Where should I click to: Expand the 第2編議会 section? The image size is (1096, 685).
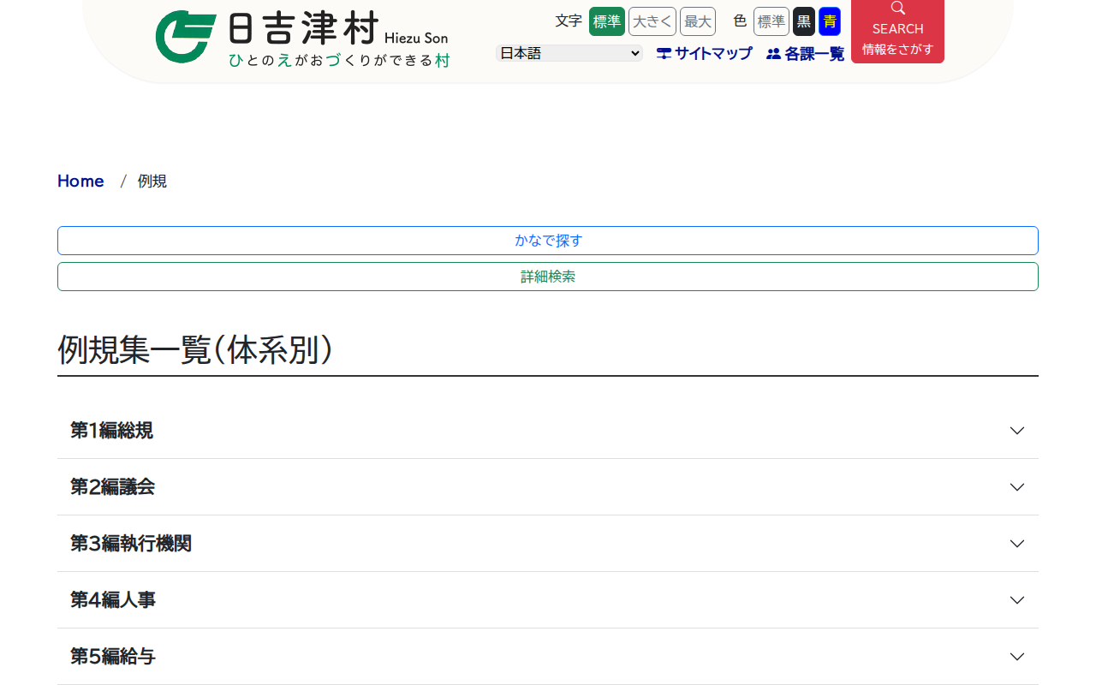pyautogui.click(x=548, y=487)
